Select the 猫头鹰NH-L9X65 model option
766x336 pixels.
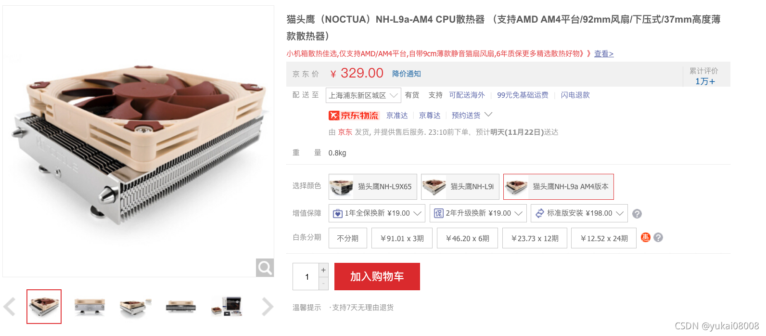click(x=373, y=187)
